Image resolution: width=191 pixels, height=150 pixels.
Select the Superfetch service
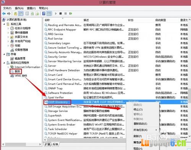(55, 115)
